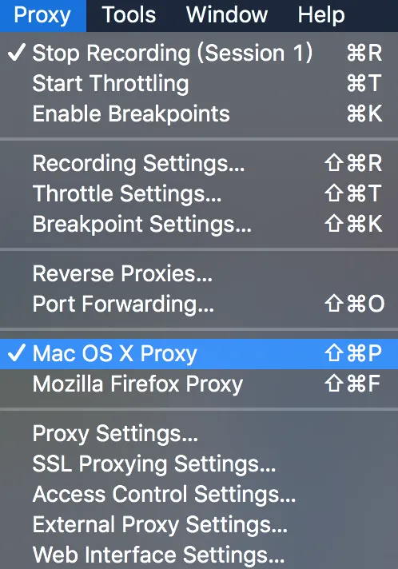398x569 pixels.
Task: Open Proxy Settings dialog
Action: (x=199, y=434)
